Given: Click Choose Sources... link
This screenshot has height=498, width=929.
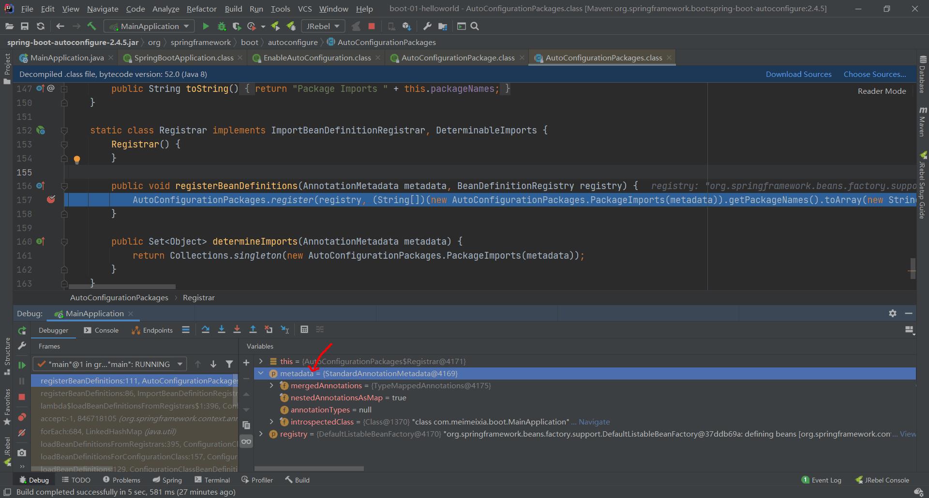Looking at the screenshot, I should click(875, 74).
